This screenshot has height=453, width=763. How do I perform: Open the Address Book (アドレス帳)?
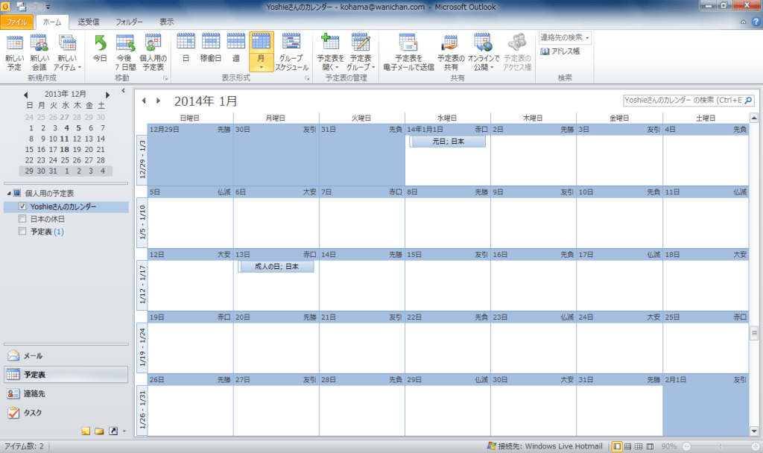[560, 51]
